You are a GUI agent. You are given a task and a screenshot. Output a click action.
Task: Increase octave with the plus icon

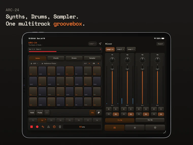[x=98, y=64]
